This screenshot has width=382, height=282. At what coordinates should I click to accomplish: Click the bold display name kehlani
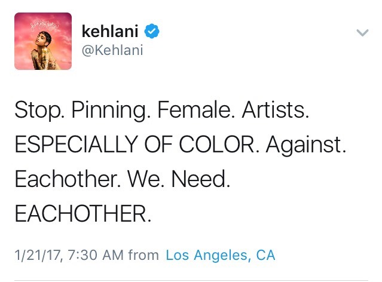tap(110, 32)
